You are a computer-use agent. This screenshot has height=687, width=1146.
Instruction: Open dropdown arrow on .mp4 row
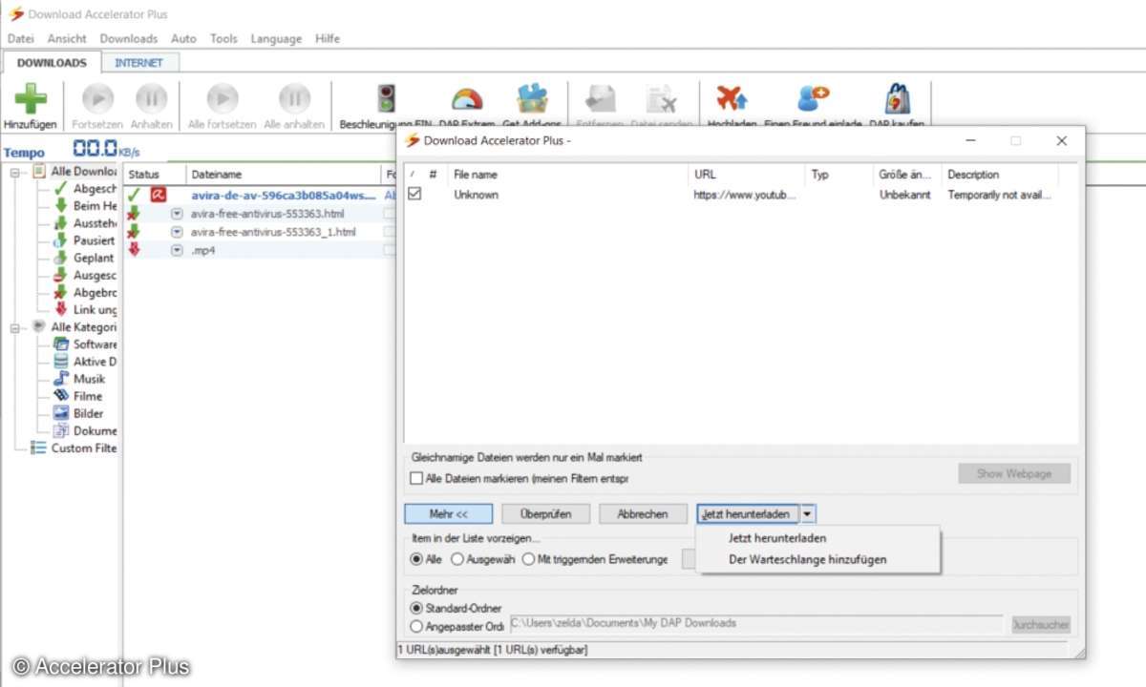(x=177, y=250)
